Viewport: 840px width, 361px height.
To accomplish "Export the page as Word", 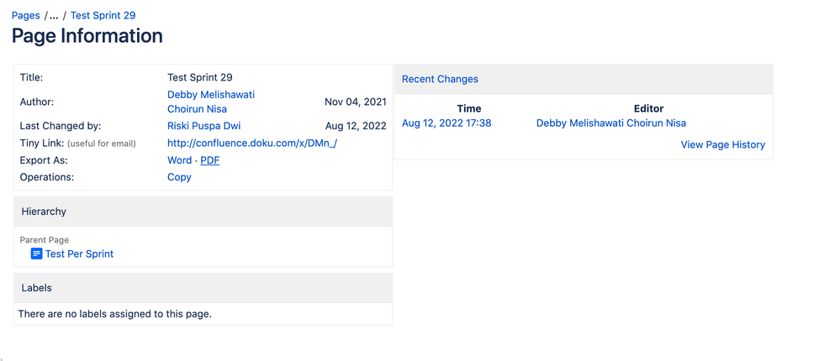I will pos(179,160).
